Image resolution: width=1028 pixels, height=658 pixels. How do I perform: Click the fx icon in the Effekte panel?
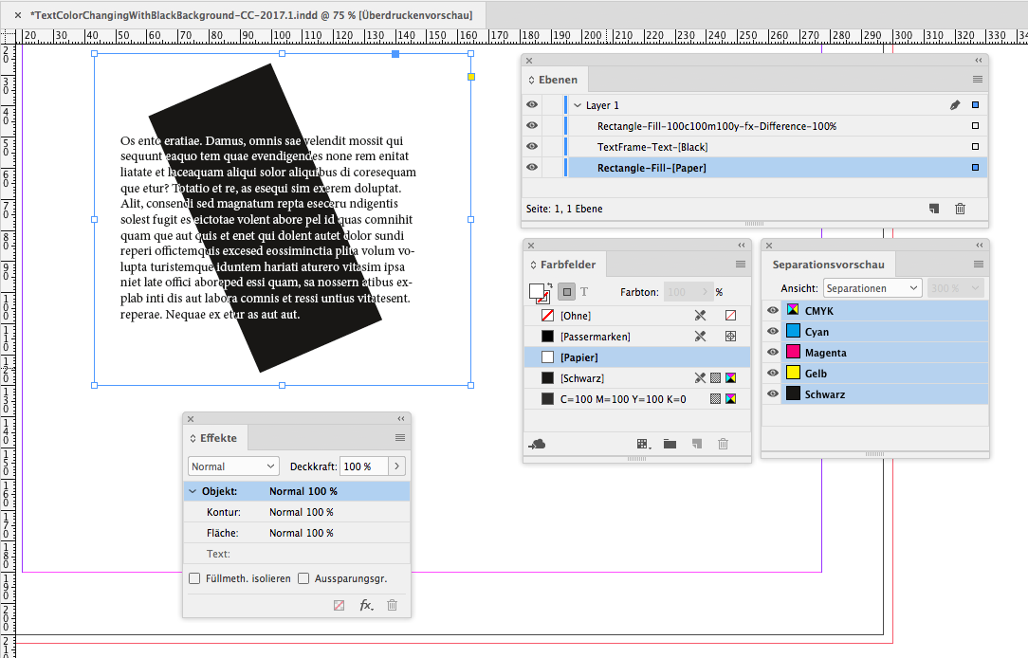pos(366,605)
